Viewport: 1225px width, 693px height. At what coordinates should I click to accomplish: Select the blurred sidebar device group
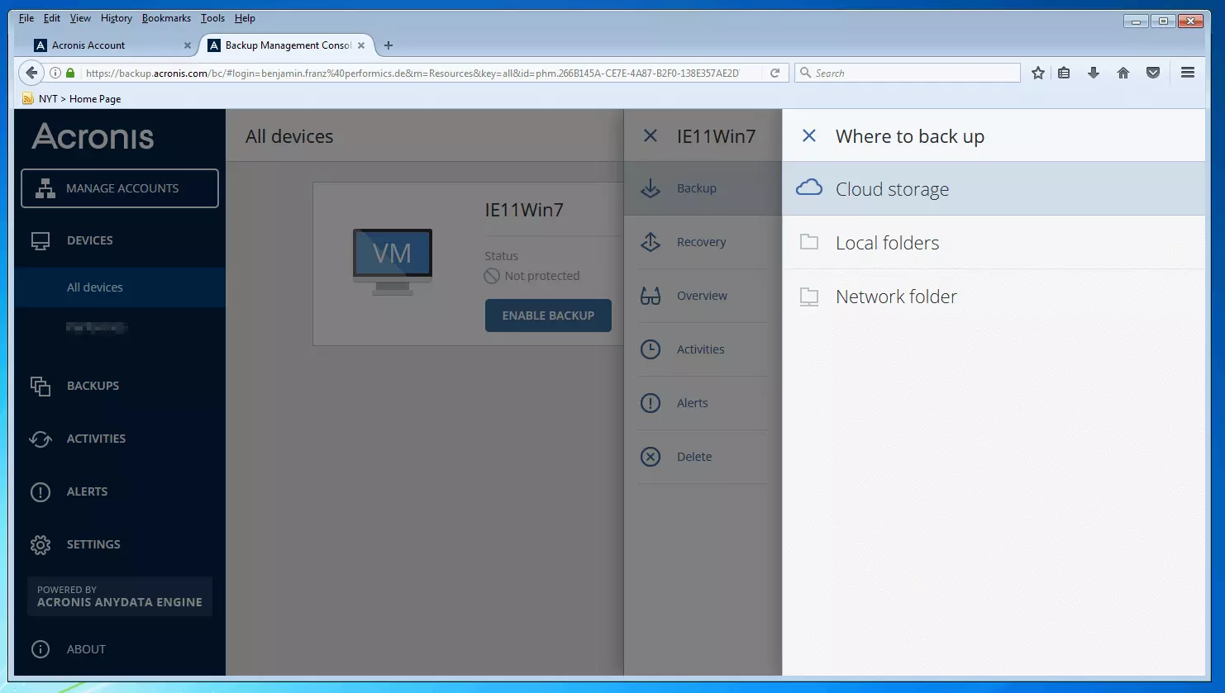[x=97, y=328]
